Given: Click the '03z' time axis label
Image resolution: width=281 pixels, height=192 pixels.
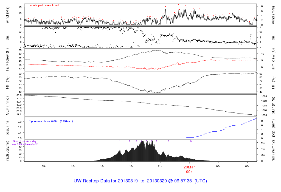Looking at the screenshot, I should pyautogui.click(x=218, y=166).
